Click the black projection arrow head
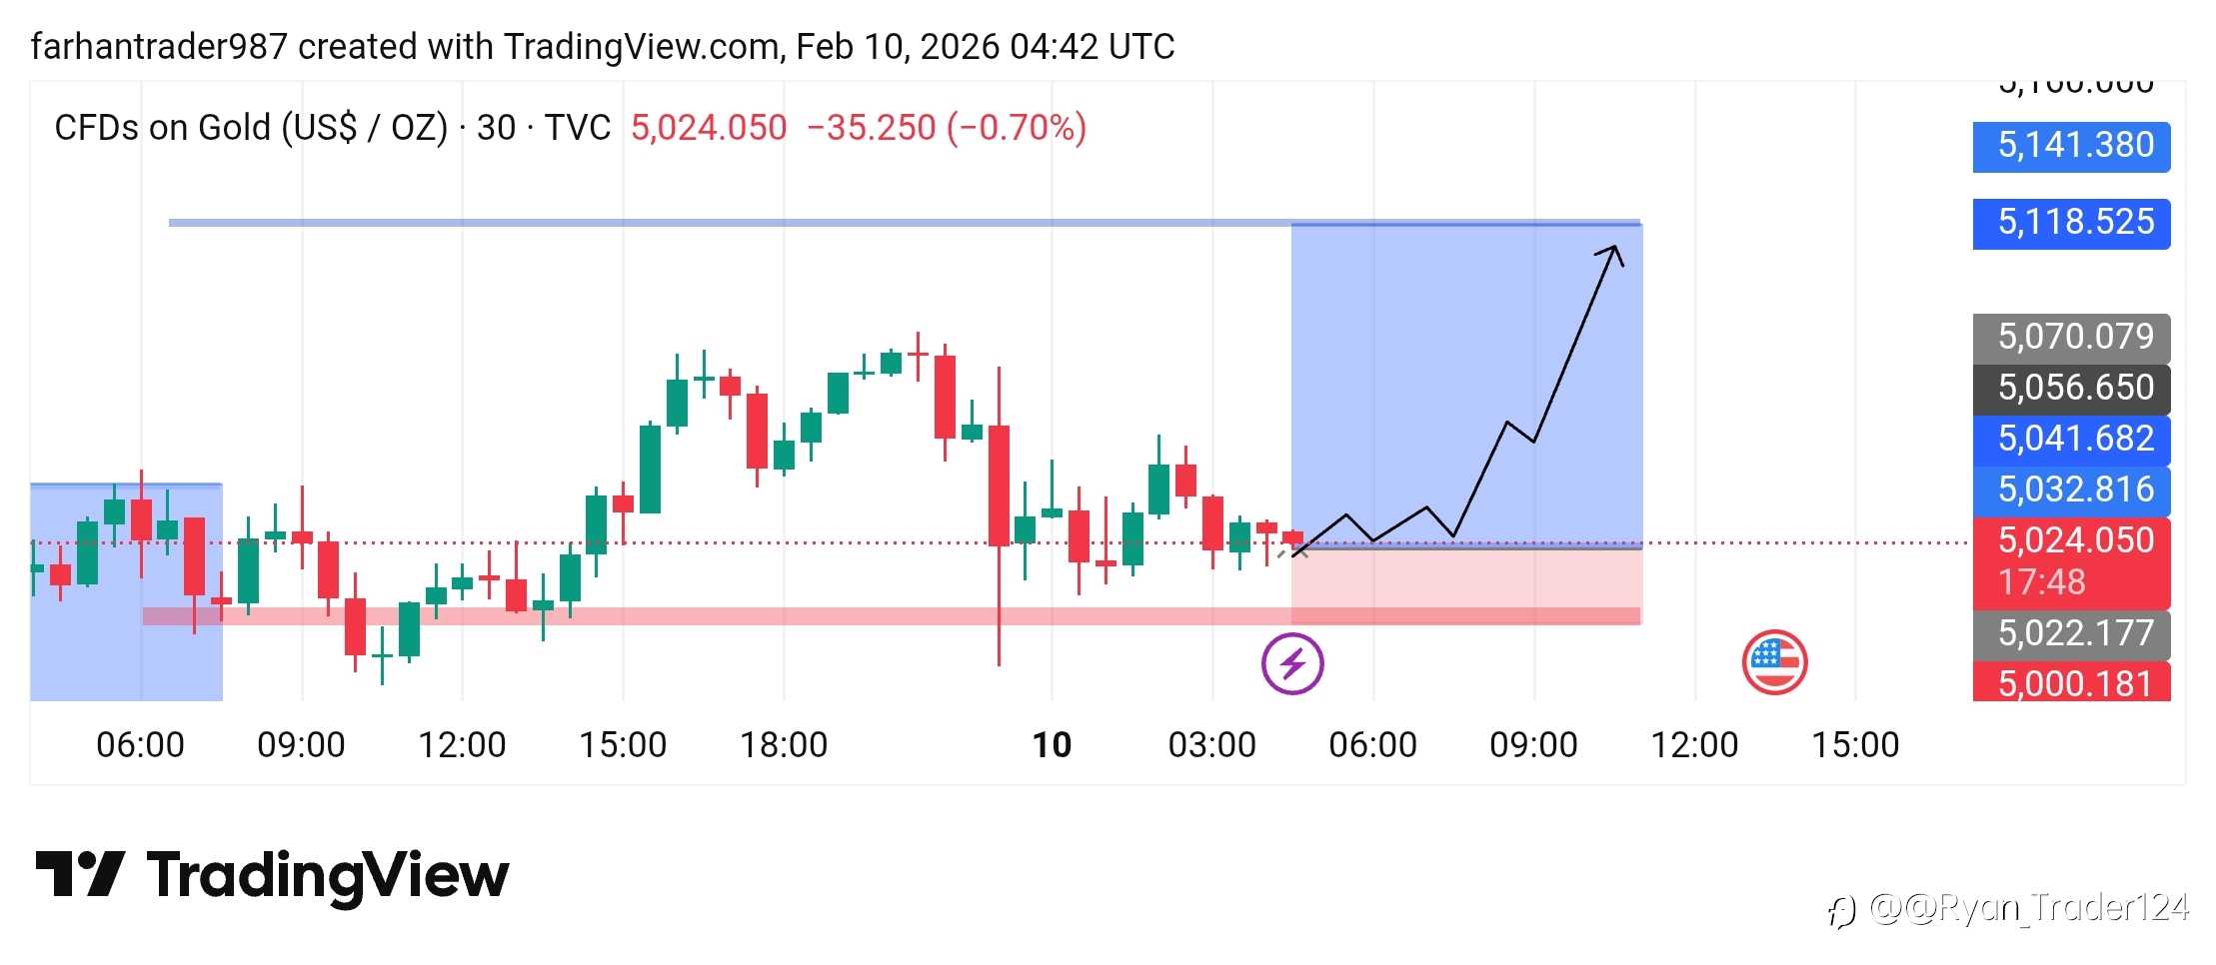Viewport: 2216px width, 965px height. pyautogui.click(x=1612, y=251)
